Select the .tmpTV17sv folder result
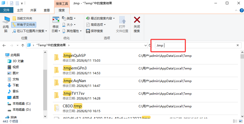244x124 pixels. [145, 96]
